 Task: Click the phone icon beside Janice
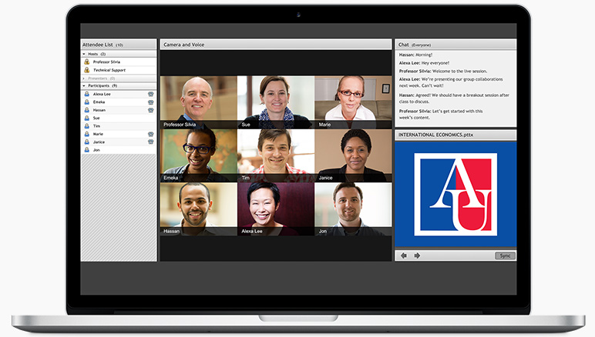(x=150, y=142)
